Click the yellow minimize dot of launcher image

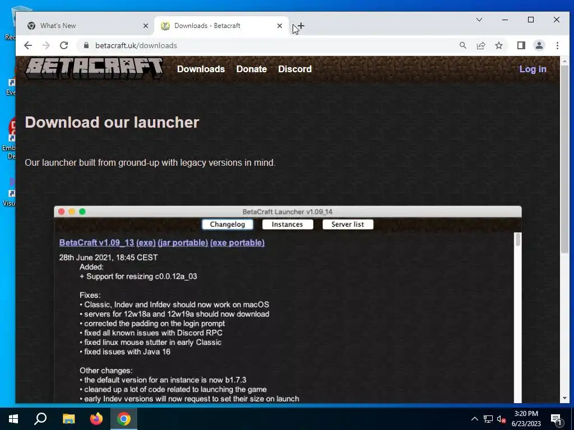pos(72,212)
